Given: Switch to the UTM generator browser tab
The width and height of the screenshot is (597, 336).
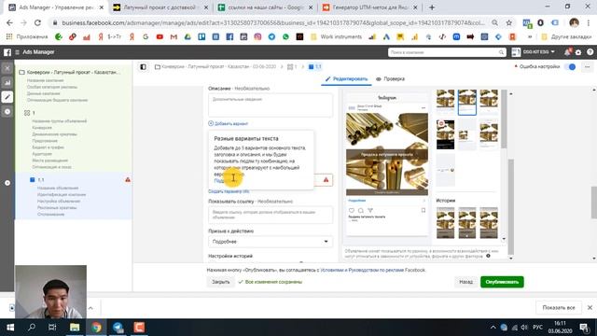Looking at the screenshot, I should (370, 7).
